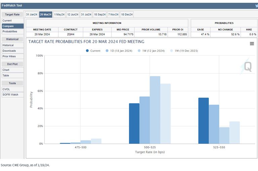The image size is (258, 171).
Task: Open the Downloads sidebar link
Action: [13, 51]
